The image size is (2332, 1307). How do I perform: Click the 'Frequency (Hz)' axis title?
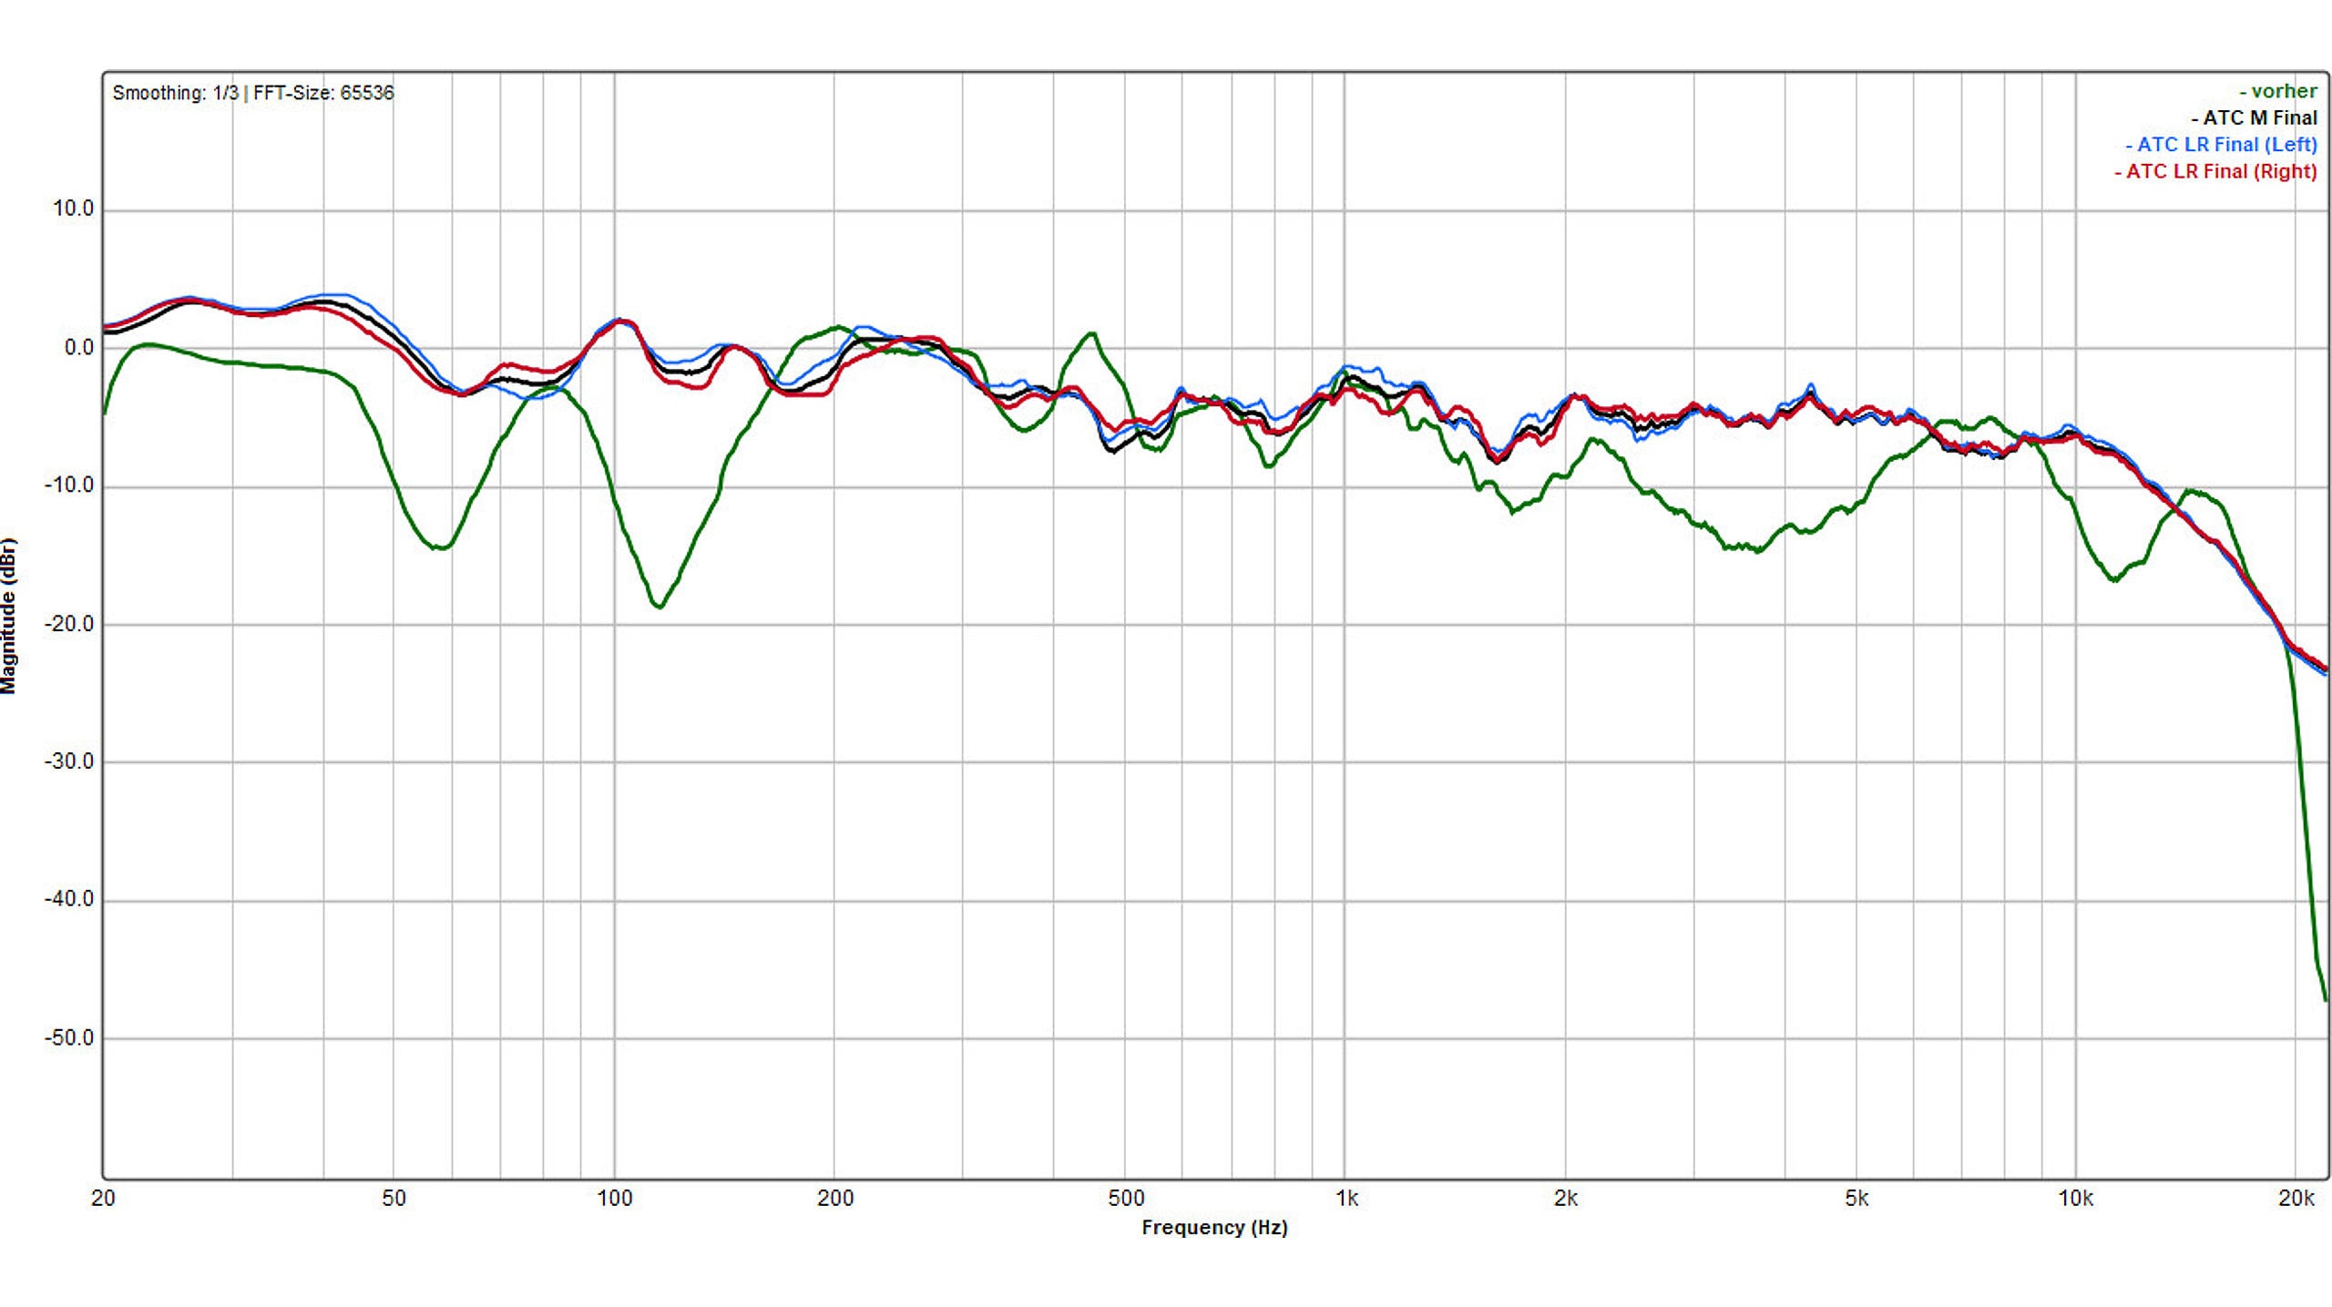point(1214,1228)
